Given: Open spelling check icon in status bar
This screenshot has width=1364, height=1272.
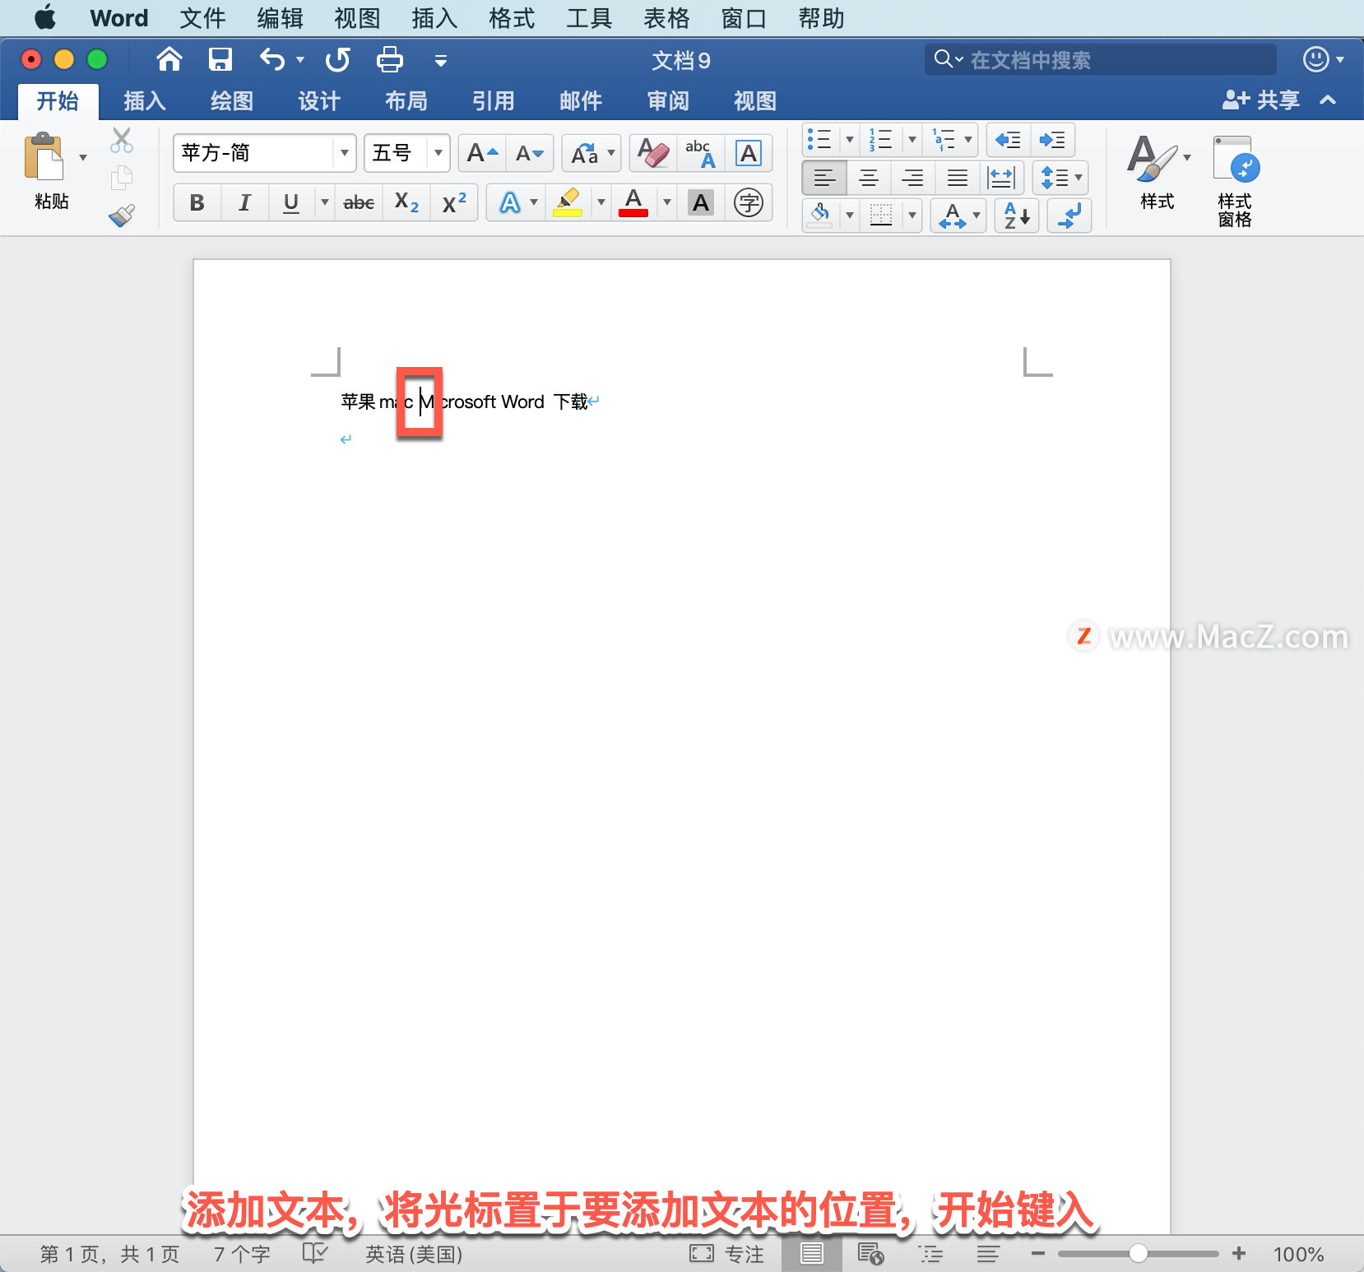Looking at the screenshot, I should pyautogui.click(x=315, y=1253).
